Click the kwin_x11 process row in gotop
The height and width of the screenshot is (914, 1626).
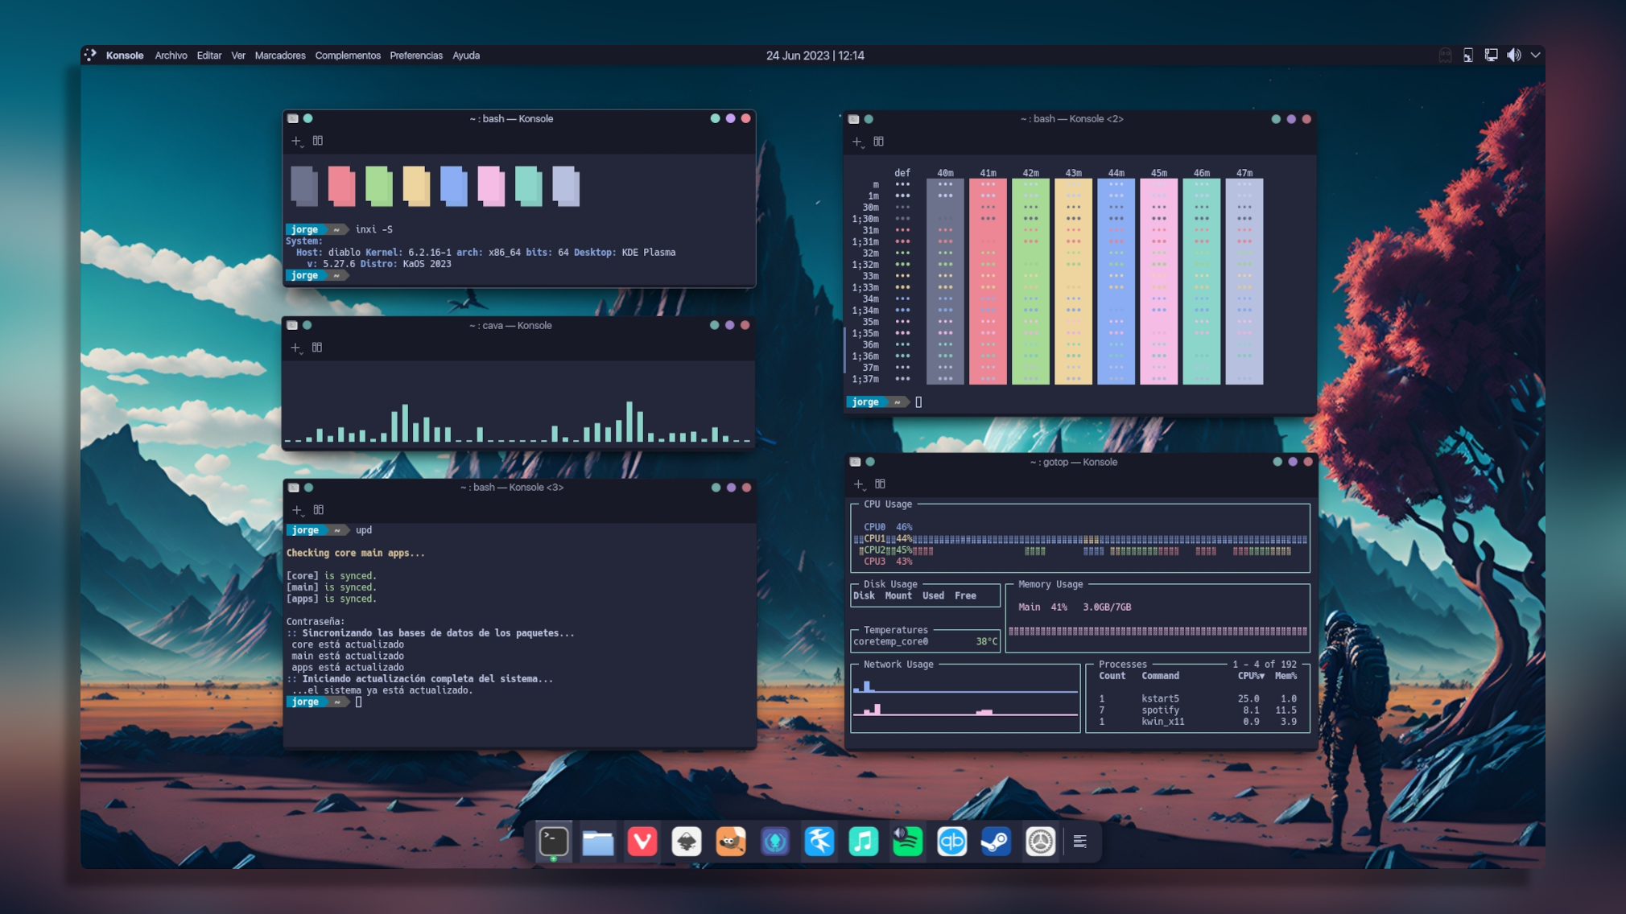point(1198,722)
